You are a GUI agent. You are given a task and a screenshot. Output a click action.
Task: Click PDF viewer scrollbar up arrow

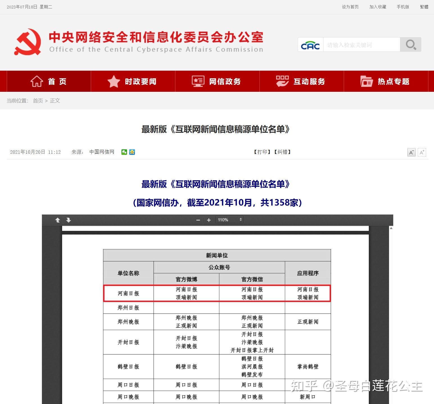click(x=391, y=228)
